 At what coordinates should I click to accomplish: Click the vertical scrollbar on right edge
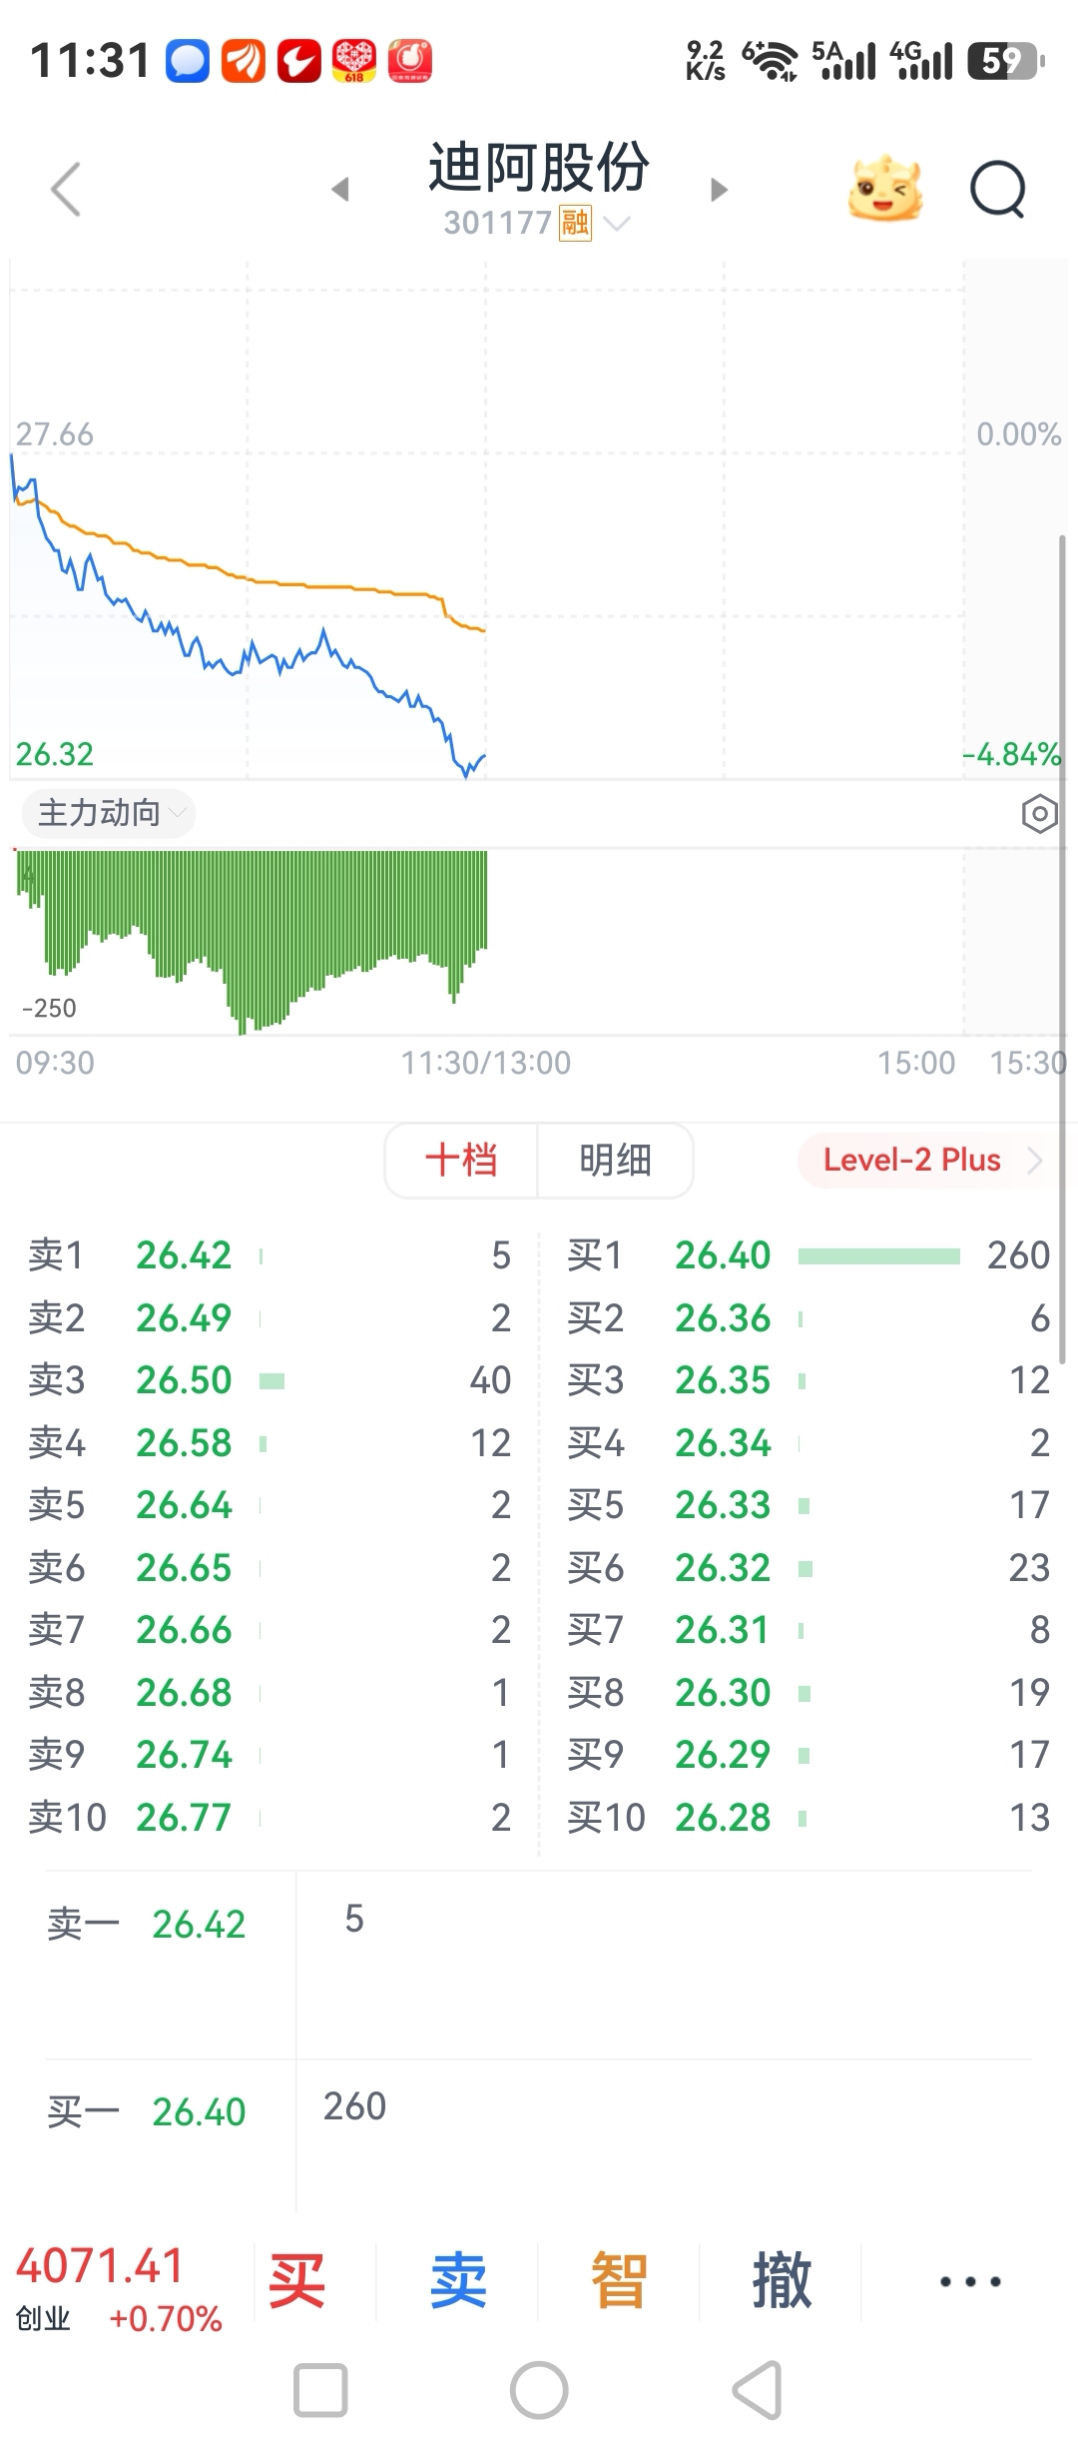pos(1062,949)
